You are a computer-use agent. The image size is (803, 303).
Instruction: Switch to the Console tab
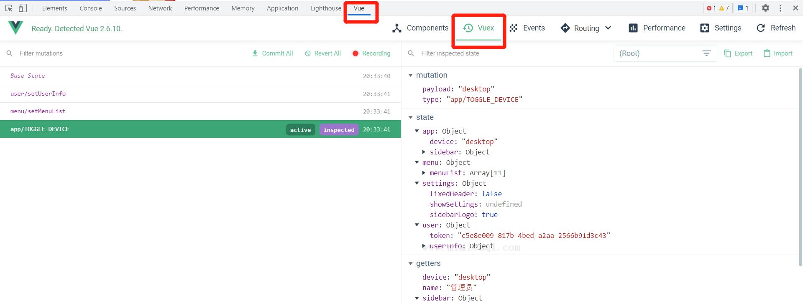[x=91, y=8]
